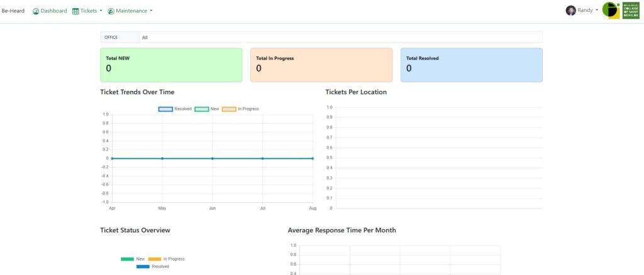Click the Maintenance wrench icon
Image resolution: width=644 pixels, height=275 pixels.
[x=111, y=11]
